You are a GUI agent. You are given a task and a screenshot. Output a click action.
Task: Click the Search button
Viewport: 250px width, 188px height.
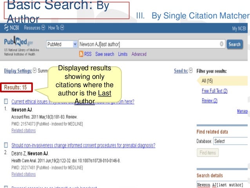click(x=235, y=44)
